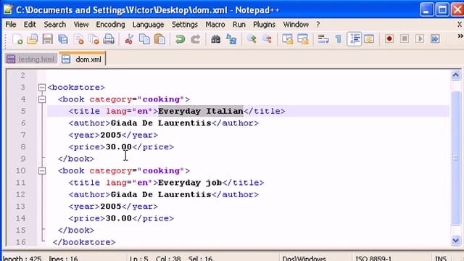This screenshot has width=464, height=261.
Task: Select the dom.xml tab
Action: point(82,59)
